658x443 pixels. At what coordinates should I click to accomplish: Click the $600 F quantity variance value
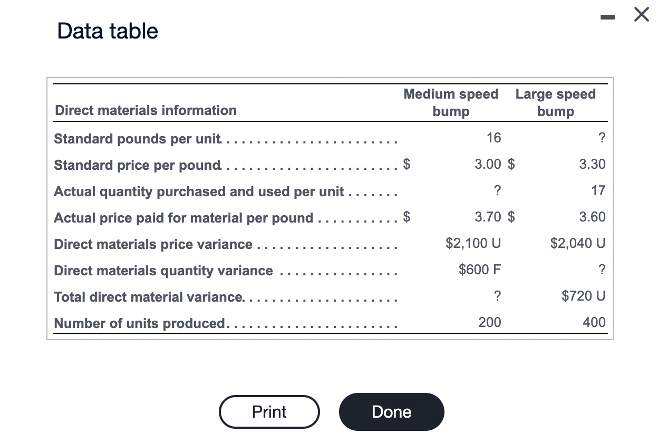(x=479, y=269)
